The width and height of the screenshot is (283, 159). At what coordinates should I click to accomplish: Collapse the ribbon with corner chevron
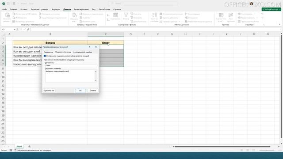coord(279,24)
